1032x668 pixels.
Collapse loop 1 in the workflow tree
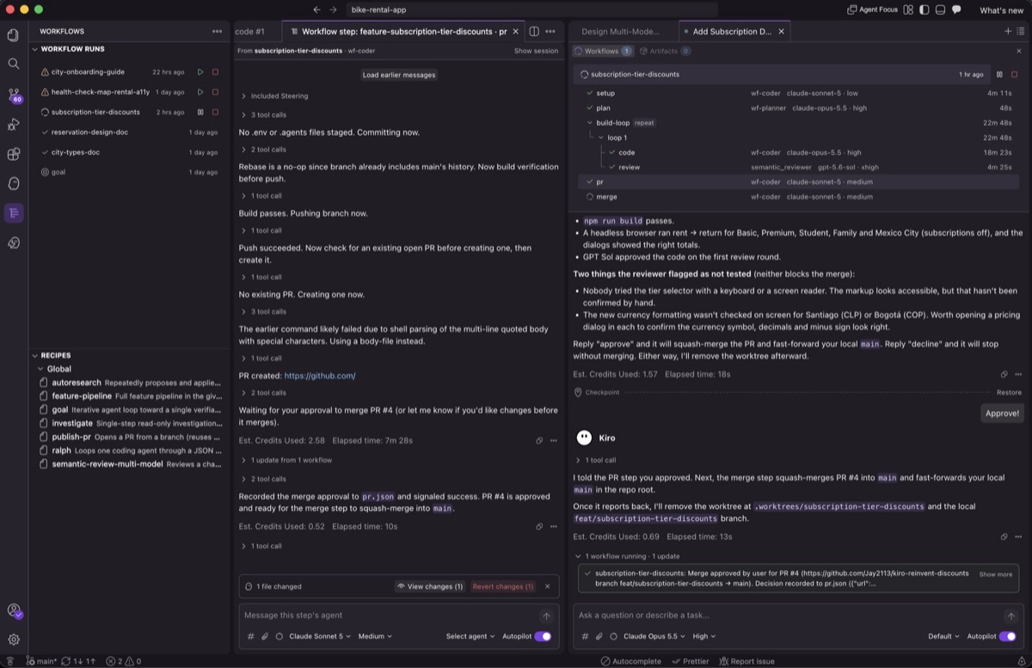tap(601, 138)
